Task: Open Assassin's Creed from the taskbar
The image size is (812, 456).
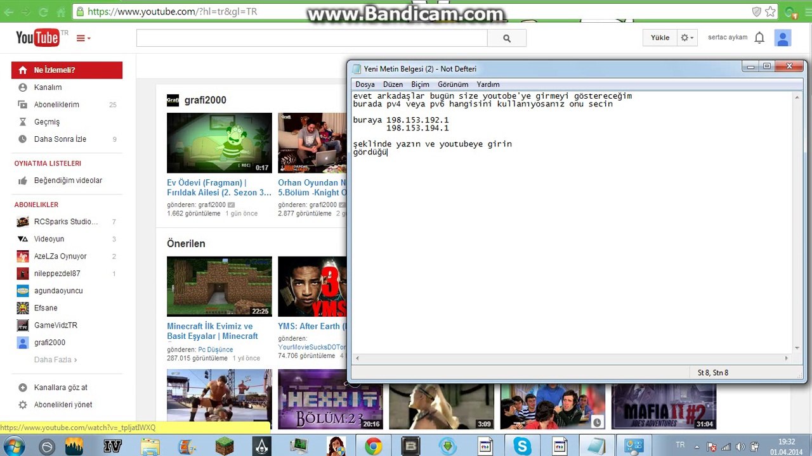Action: click(261, 446)
